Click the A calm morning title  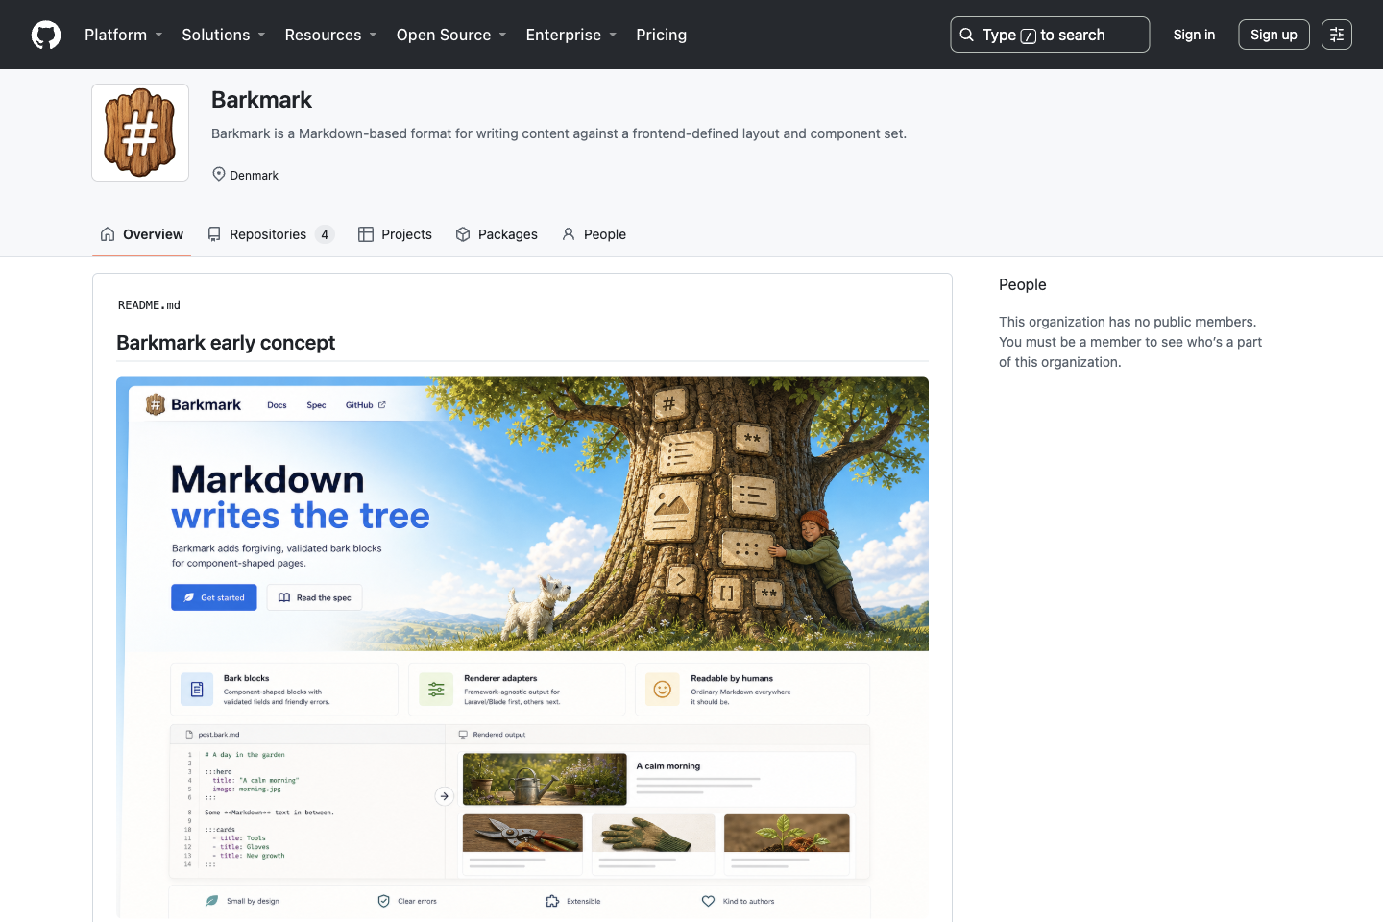[668, 766]
